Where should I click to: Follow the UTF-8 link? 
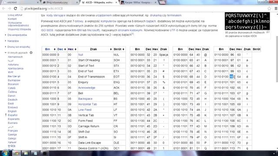pyautogui.click(x=174, y=30)
